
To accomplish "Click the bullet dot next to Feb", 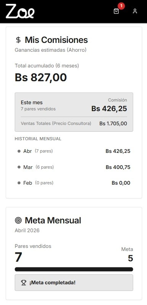I will (x=19, y=183).
